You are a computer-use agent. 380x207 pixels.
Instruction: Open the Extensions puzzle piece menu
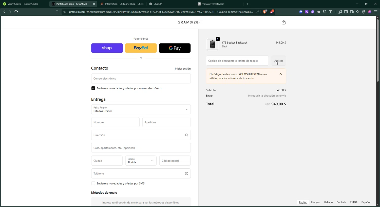[325, 12]
